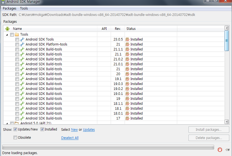Viewport: 232px width, 156px height.
Task: Collapse the Tools tree node
Action: 7,35
